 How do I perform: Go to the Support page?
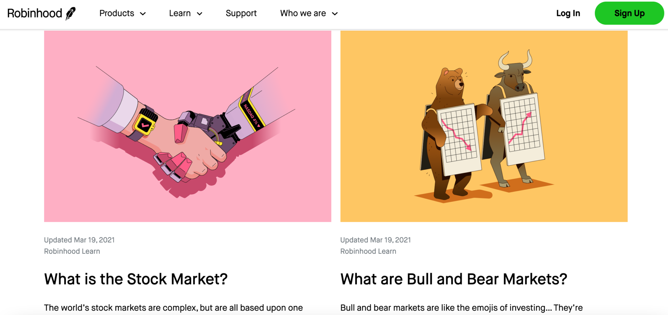(x=241, y=13)
